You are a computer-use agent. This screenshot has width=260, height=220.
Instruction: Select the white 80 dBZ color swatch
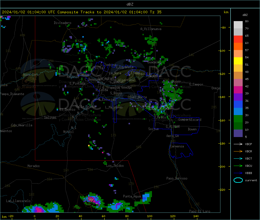(x=238, y=25)
